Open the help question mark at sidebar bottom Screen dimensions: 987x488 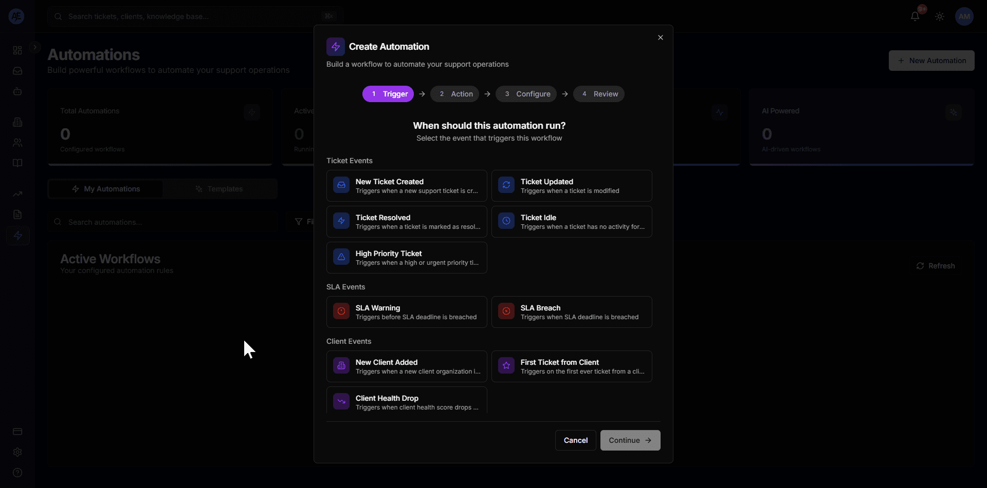pyautogui.click(x=17, y=473)
